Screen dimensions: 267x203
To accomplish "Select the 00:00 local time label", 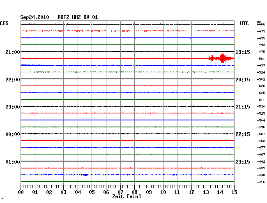I will tap(13, 134).
